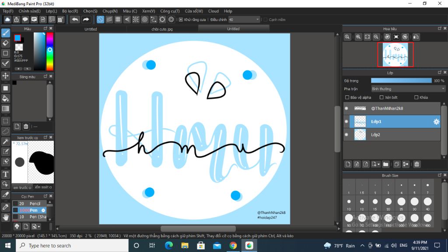The image size is (448, 252).
Task: Delete layer with the trash icon
Action: pyautogui.click(x=417, y=164)
